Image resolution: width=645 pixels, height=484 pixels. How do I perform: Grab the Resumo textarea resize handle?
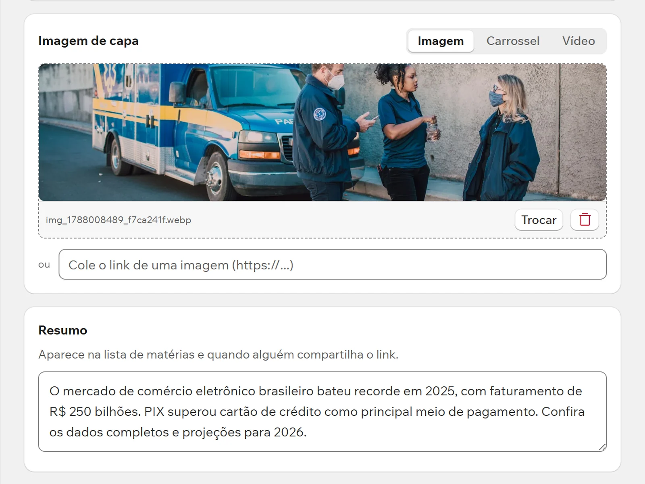(602, 447)
